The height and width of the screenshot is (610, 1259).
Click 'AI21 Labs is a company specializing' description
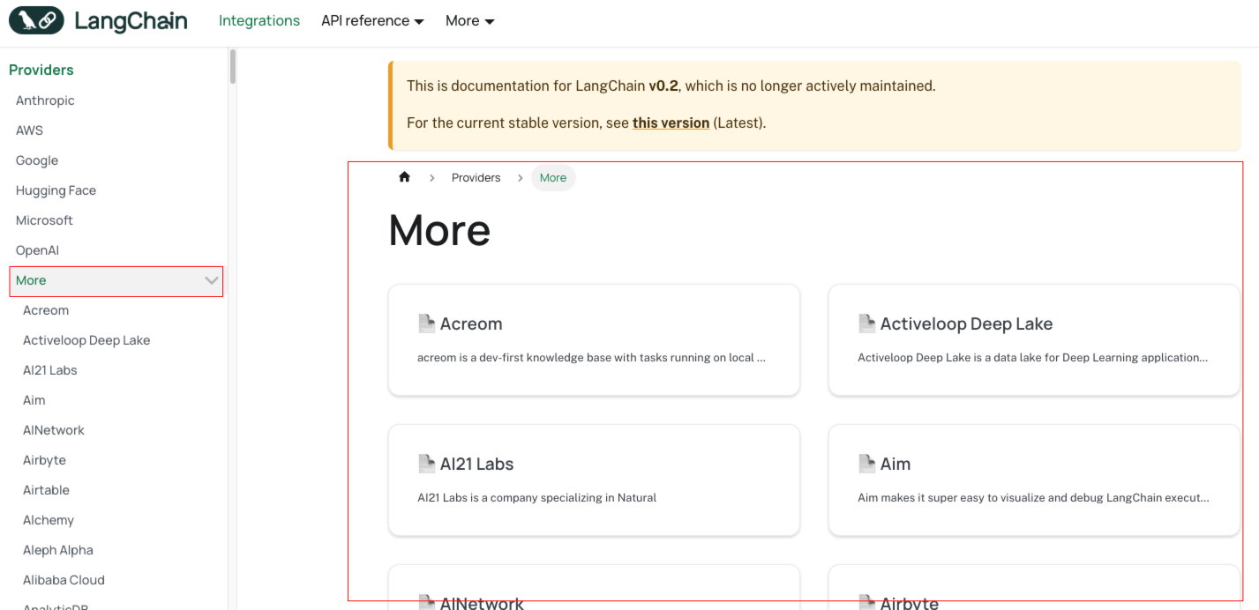click(x=536, y=498)
